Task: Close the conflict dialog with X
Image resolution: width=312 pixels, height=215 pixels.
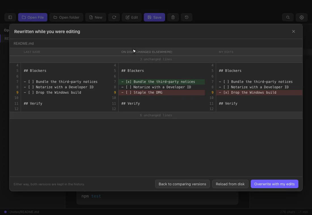Action: tap(294, 31)
